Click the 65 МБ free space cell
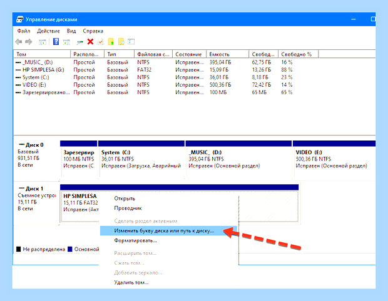Viewport: 388px width, 301px height. point(259,92)
